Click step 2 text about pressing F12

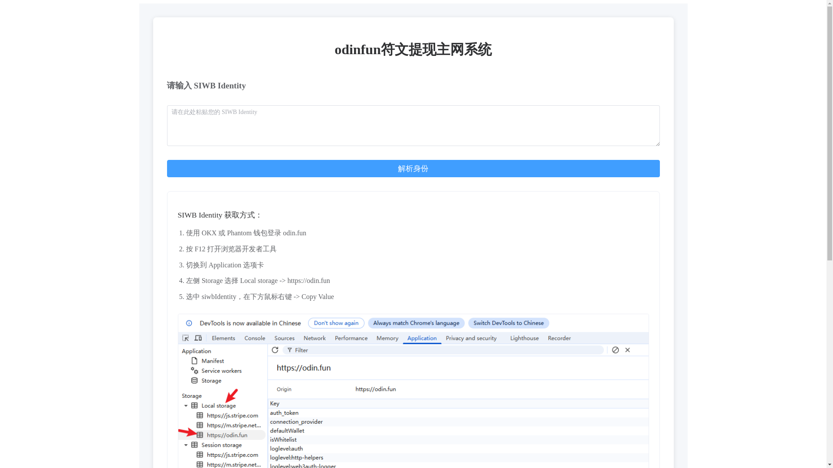pyautogui.click(x=231, y=249)
